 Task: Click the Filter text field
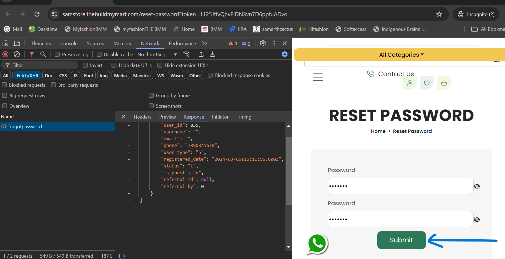[x=40, y=65]
